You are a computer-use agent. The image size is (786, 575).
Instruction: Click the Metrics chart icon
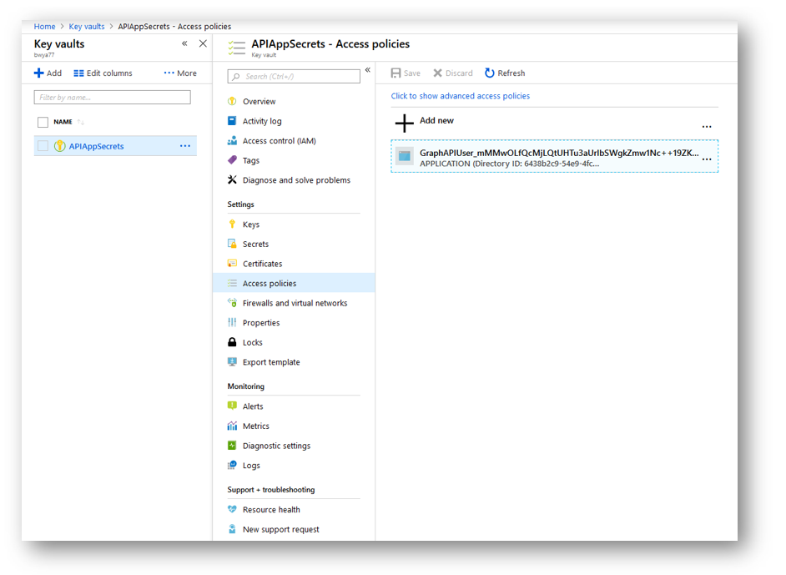point(232,426)
